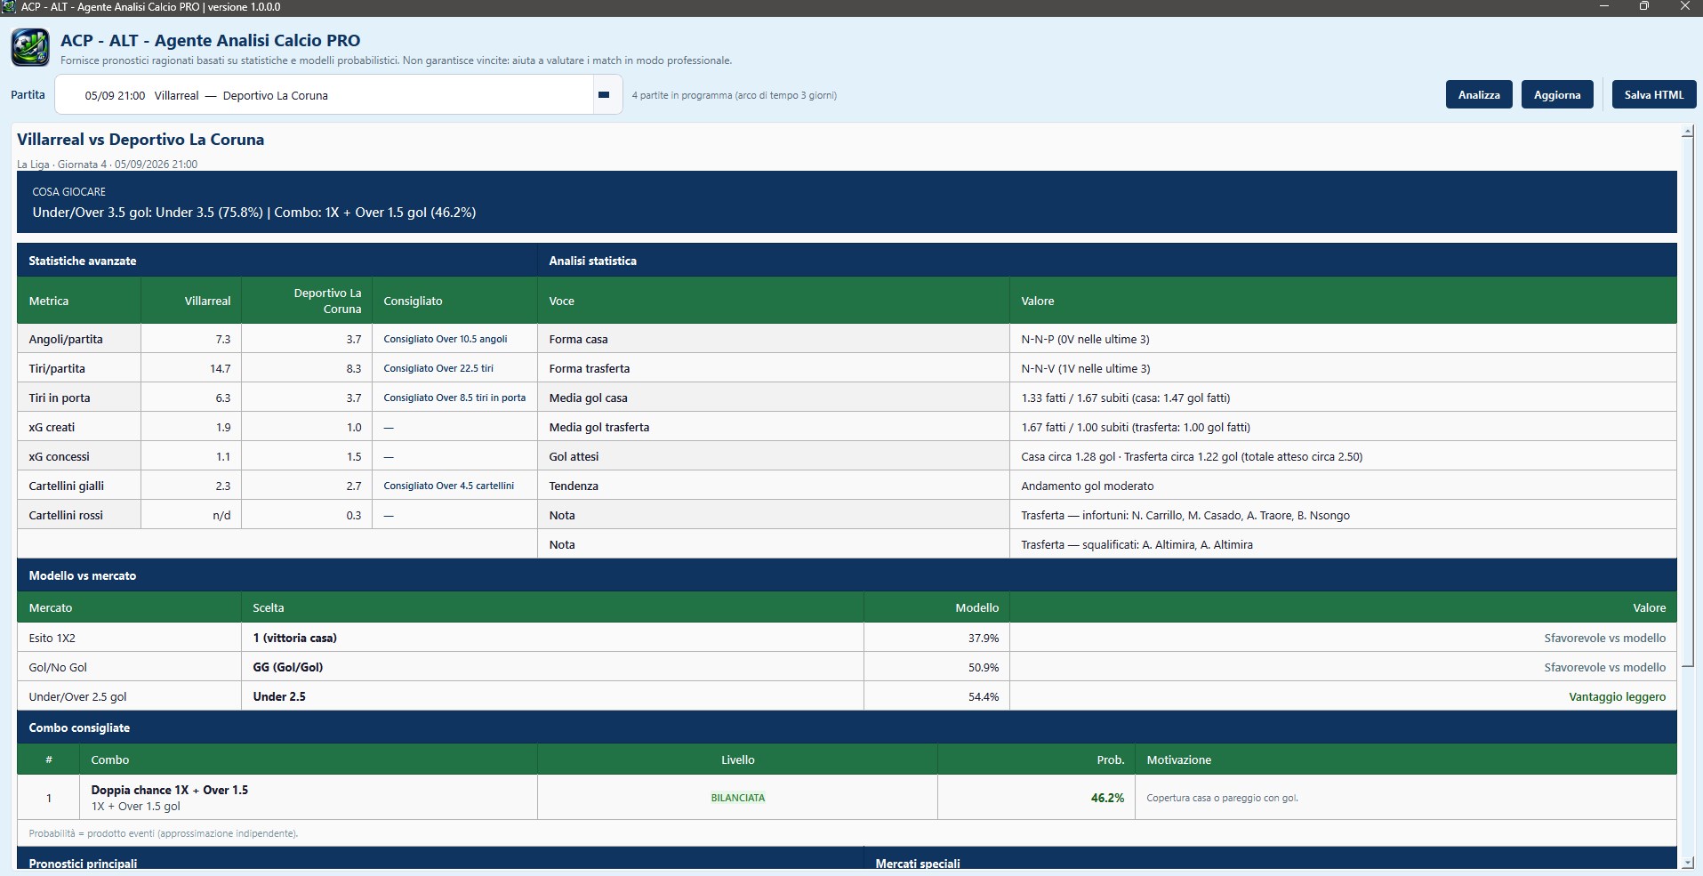Click 'GG (Gol/Gol)' choice cell
1703x876 pixels.
(288, 667)
